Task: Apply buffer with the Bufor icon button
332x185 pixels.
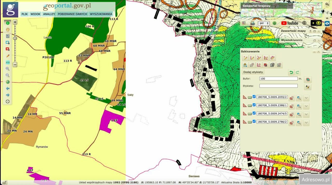Action: (x=308, y=79)
